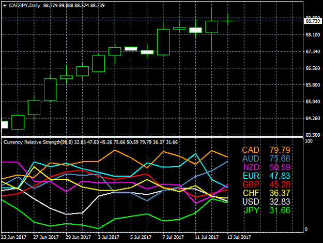This screenshot has height=243, width=323.
Task: Click the 29 Jun 2017 date label
Action: 78,237
